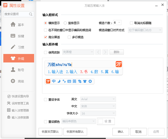Click the 恢复本页默认 button
Screen dimensions: 168x139
pyautogui.click(x=50, y=132)
